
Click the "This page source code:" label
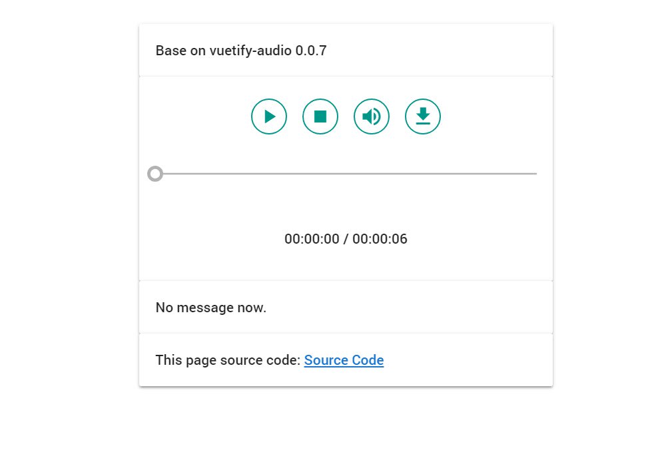coord(228,360)
